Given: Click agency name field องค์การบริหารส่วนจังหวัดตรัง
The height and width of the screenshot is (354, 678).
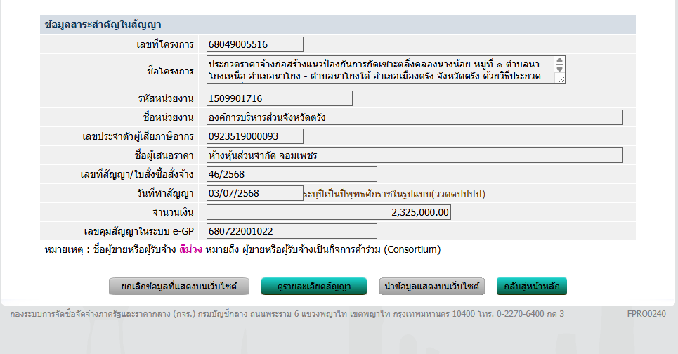Looking at the screenshot, I should (x=415, y=117).
